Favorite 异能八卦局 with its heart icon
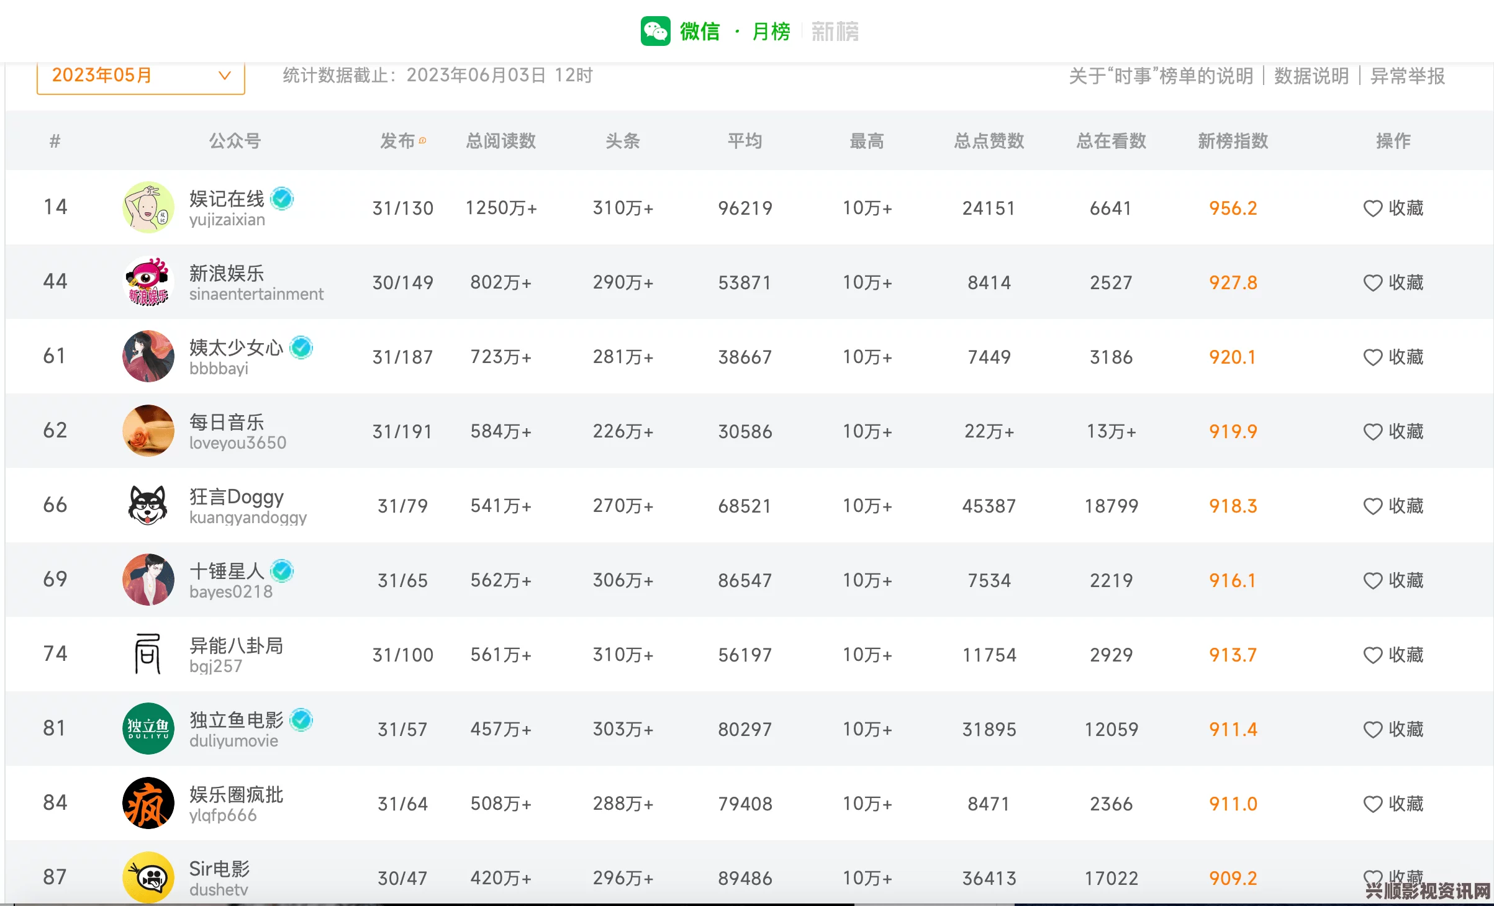 click(x=1372, y=655)
